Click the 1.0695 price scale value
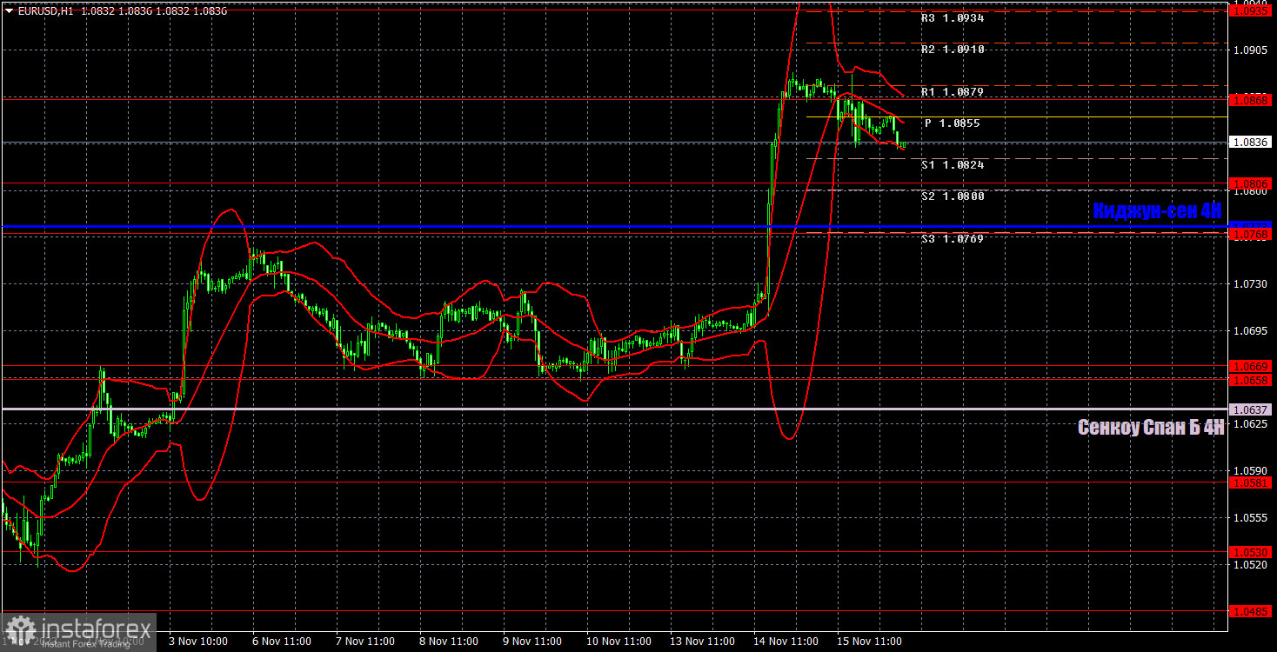The image size is (1277, 652). tap(1250, 331)
